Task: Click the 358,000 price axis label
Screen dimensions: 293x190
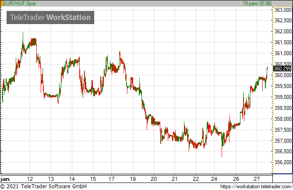Action: (283, 119)
